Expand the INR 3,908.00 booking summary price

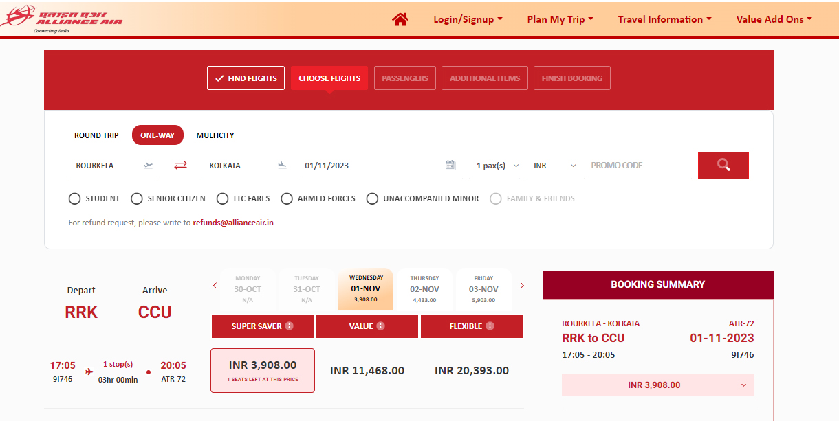[x=658, y=385]
